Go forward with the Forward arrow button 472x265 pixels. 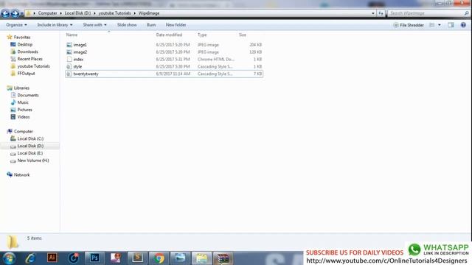(15, 13)
